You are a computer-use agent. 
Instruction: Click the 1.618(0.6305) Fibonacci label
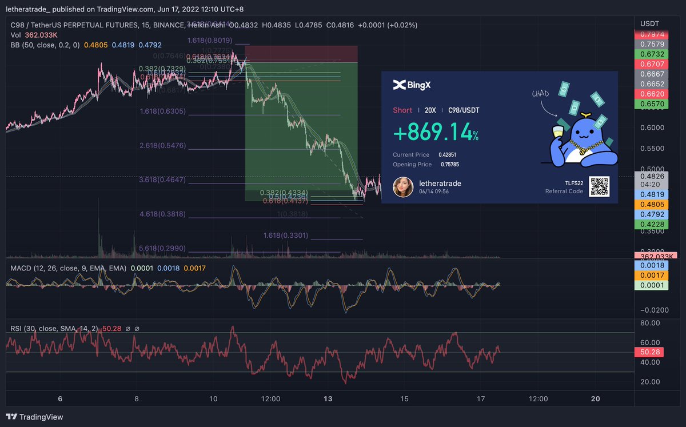coord(163,111)
